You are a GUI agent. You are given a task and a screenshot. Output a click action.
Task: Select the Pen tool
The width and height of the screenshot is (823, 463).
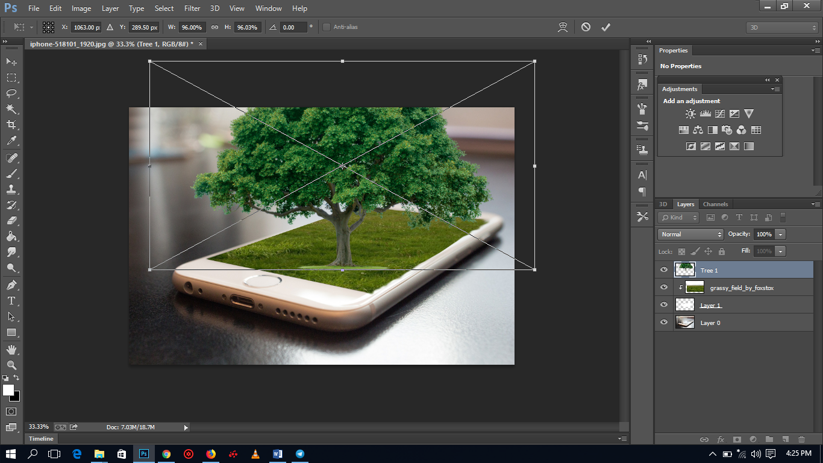11,285
